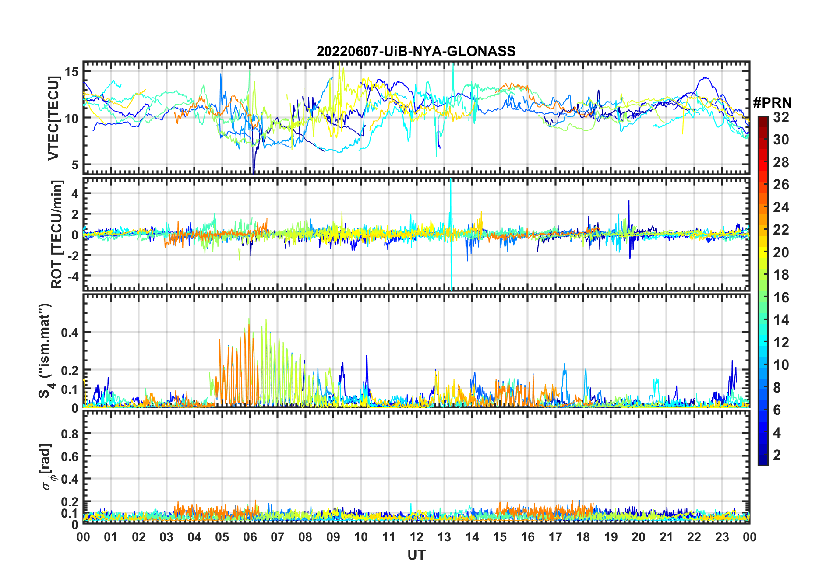
Task: Click the ROT [TECU/min] y-axis label
Action: (x=57, y=234)
